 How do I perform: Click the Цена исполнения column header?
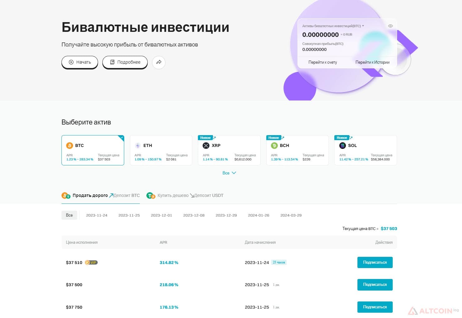[82, 242]
